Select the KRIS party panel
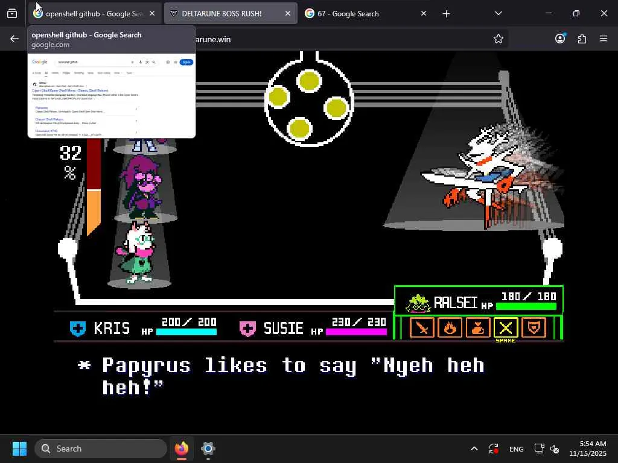618x463 pixels. 142,327
